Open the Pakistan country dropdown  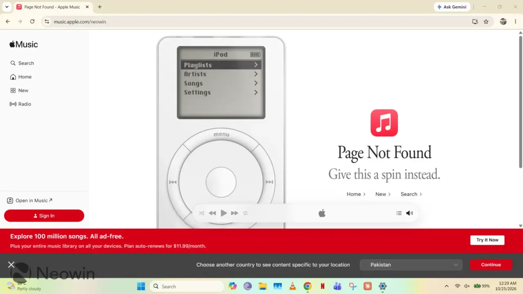(x=411, y=265)
